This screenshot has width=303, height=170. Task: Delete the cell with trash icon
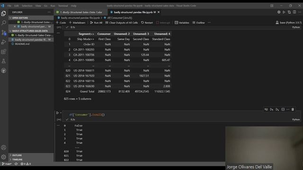coord(293,110)
